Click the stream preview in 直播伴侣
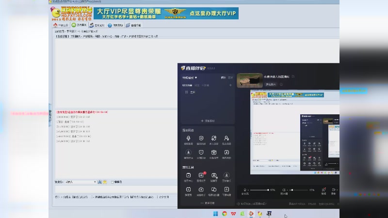The width and height of the screenshot is (388, 218). 295,132
